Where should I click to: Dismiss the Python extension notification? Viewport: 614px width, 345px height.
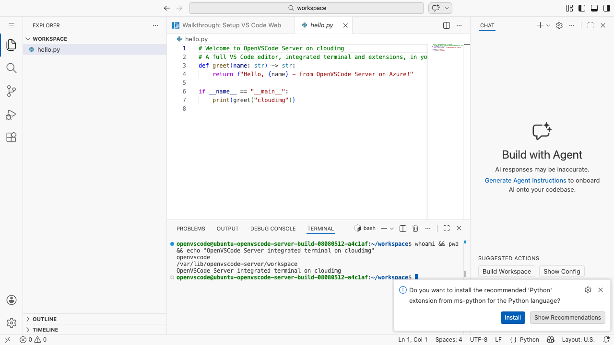pos(601,290)
